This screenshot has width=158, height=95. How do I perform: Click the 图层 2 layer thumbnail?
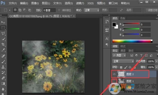(x=121, y=74)
